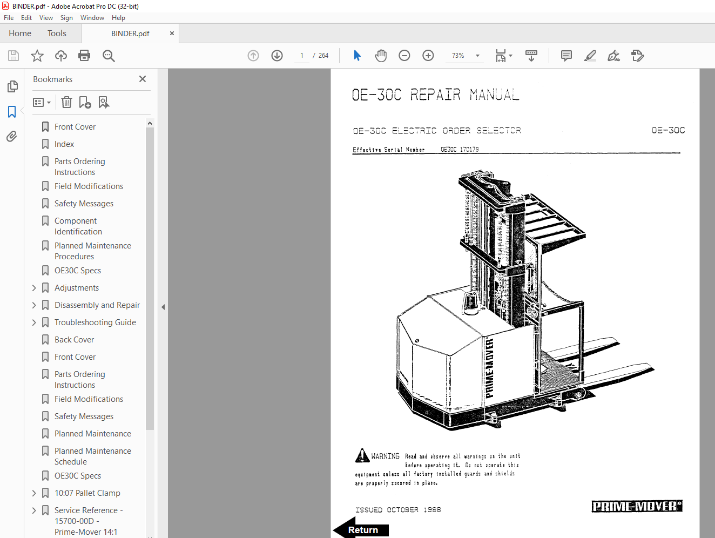Select the BINDER.pdf document tab
The image size is (715, 538).
coord(130,33)
